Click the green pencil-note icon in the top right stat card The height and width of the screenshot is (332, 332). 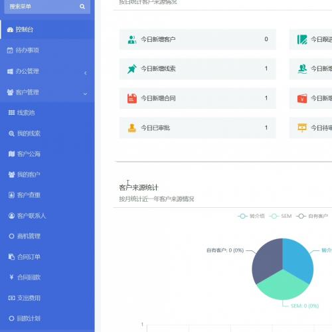click(302, 40)
